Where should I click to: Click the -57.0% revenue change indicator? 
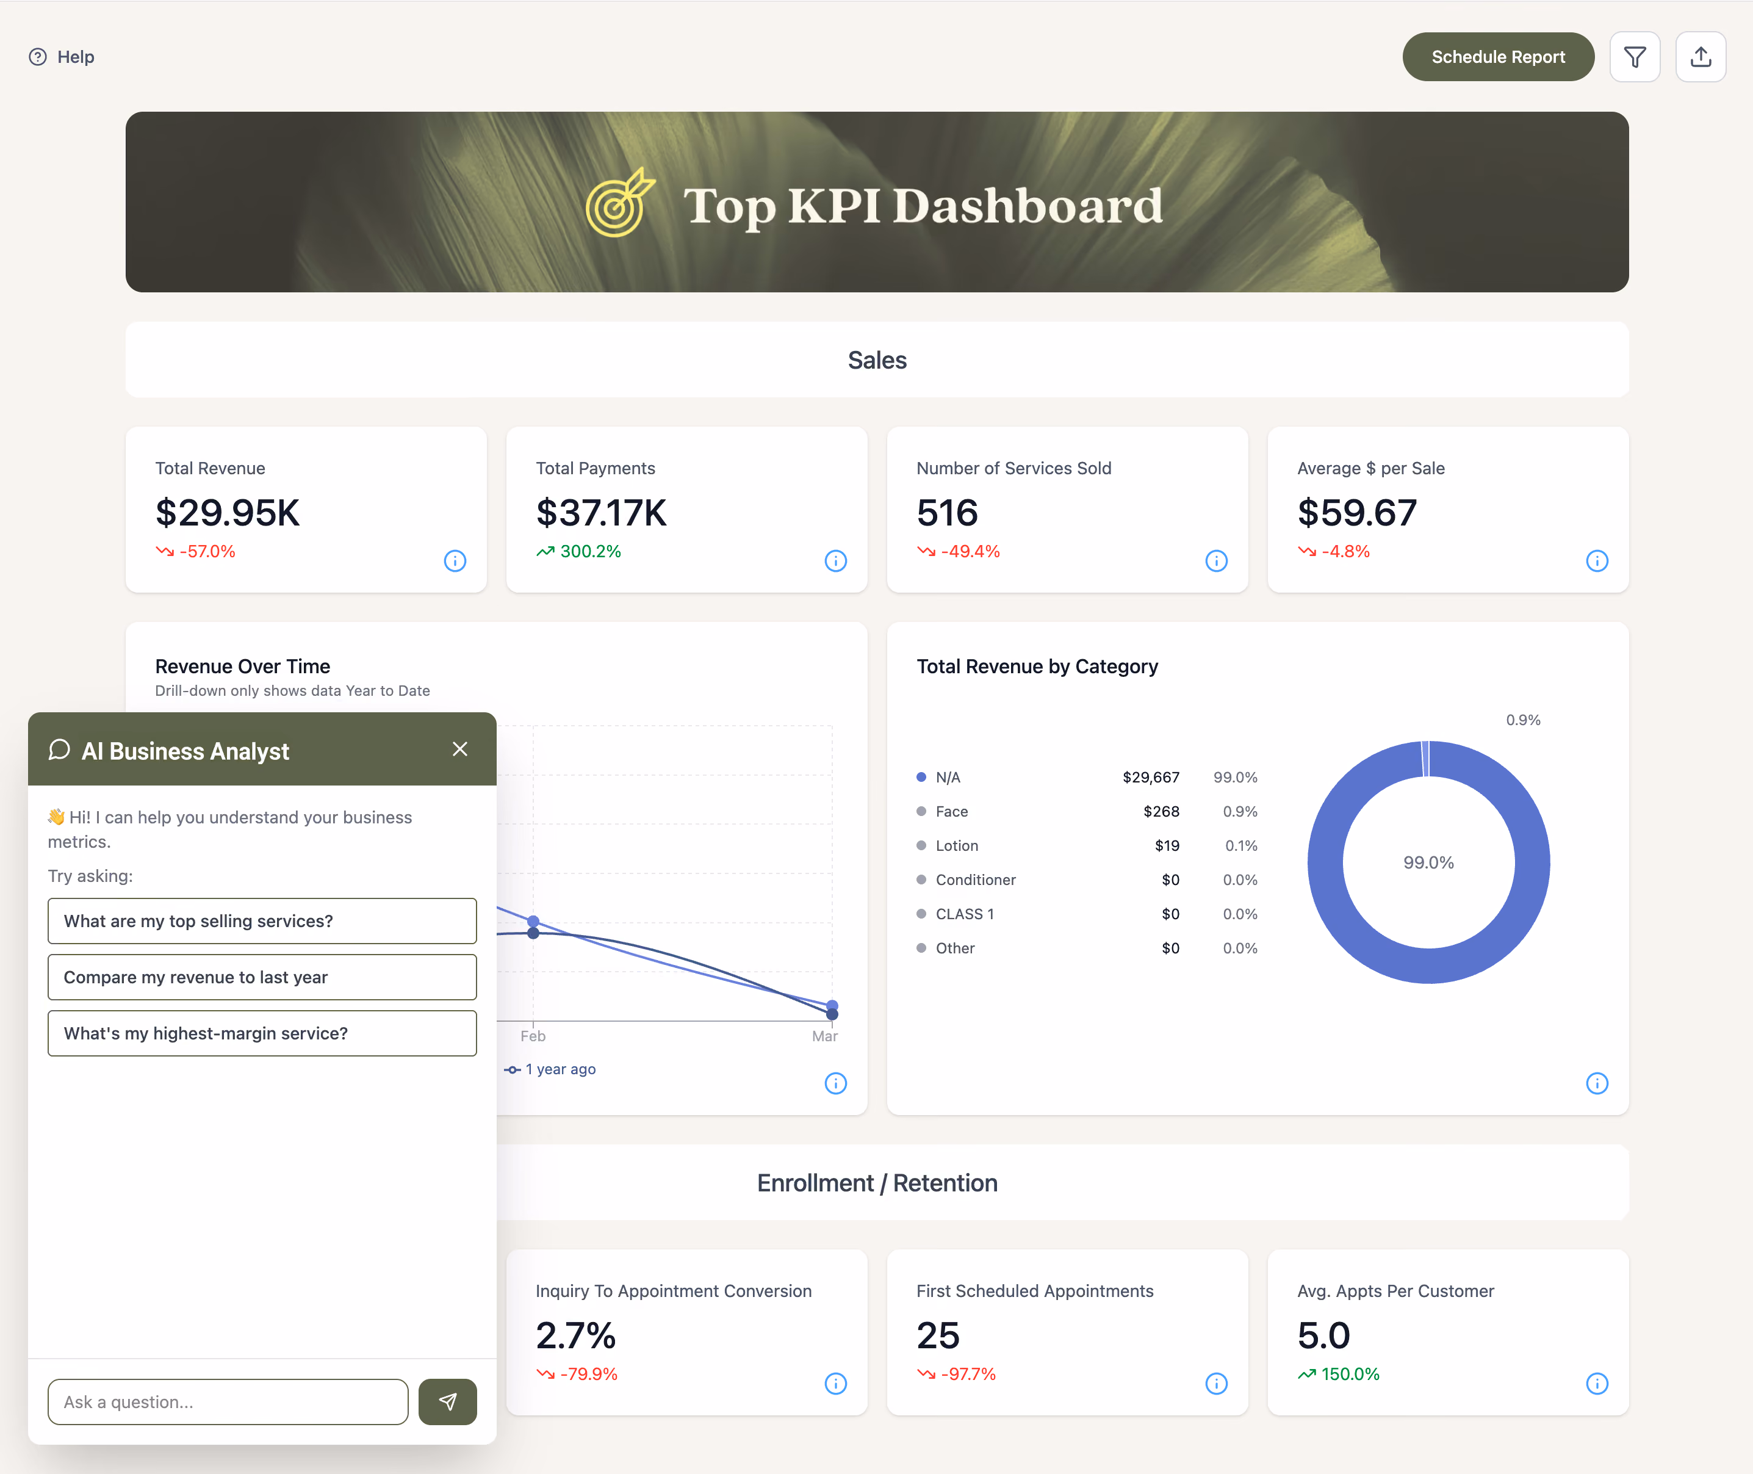[196, 552]
